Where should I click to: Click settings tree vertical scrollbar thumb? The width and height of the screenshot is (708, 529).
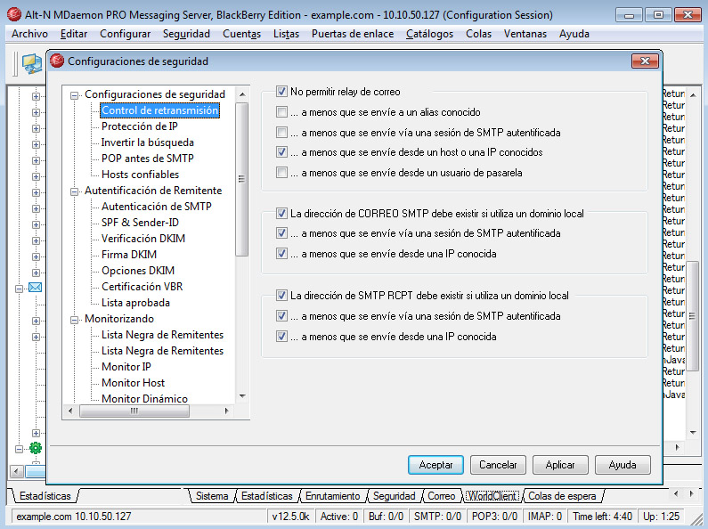[242, 179]
